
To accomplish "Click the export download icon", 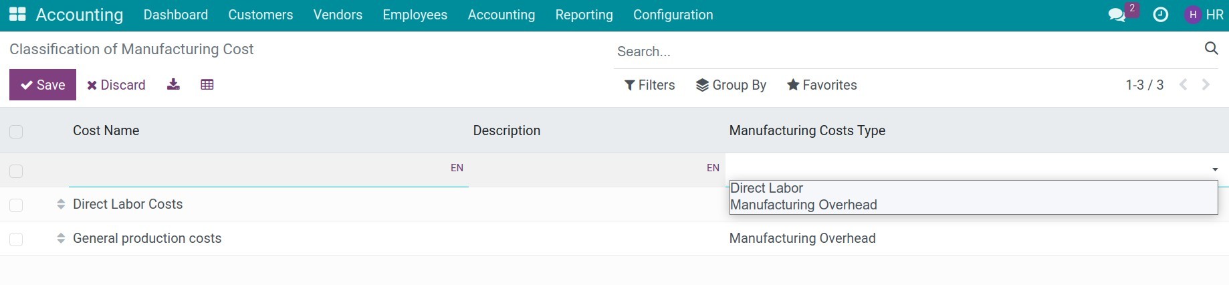I will click(x=173, y=84).
